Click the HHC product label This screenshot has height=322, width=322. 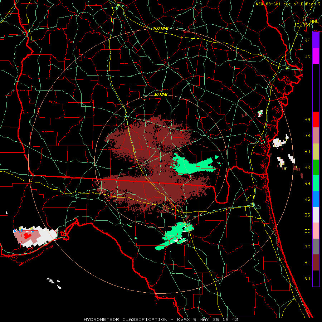[314, 21]
